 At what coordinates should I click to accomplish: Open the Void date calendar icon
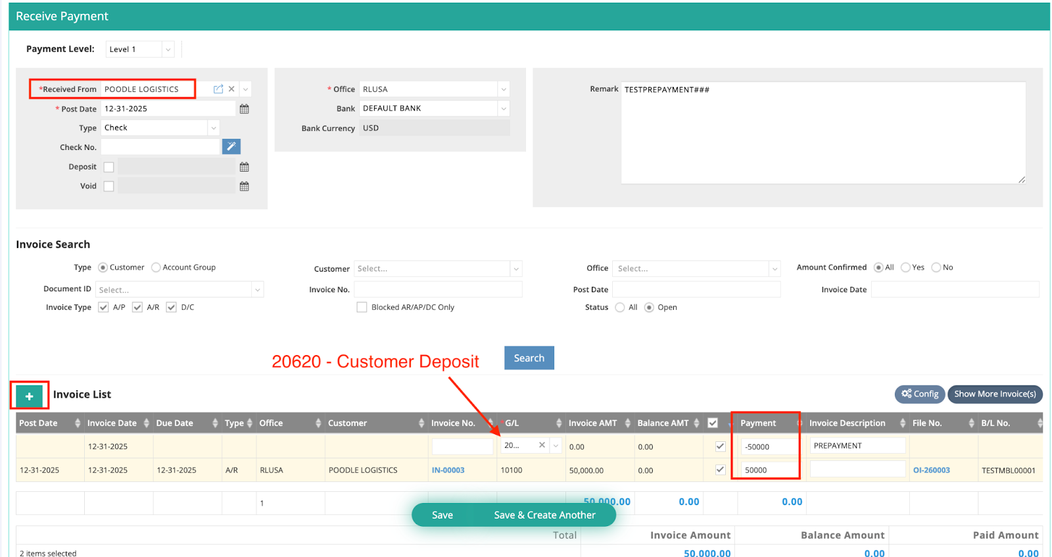pos(244,187)
